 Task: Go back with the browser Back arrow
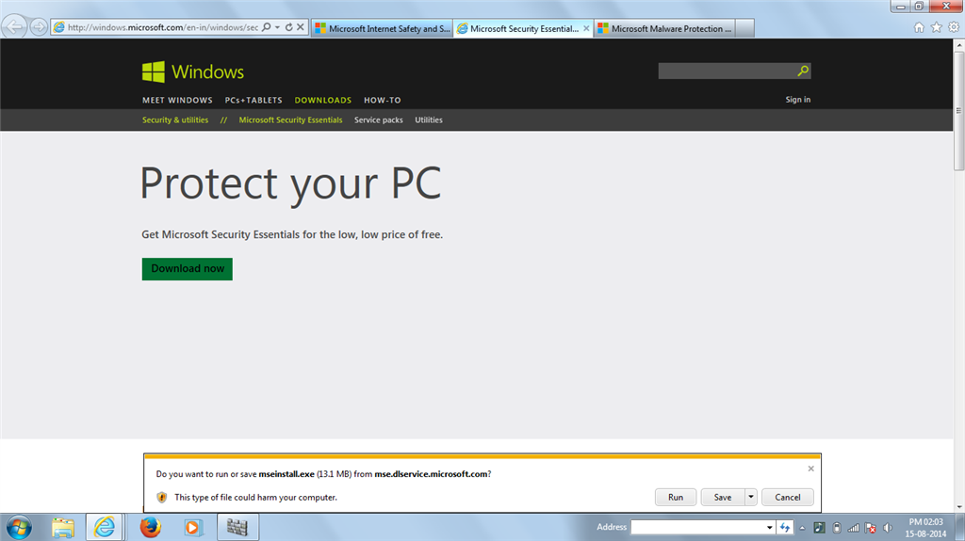click(14, 26)
